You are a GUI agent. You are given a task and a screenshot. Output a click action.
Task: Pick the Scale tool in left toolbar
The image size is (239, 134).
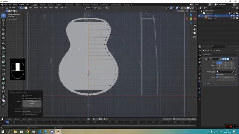[x=3, y=34]
